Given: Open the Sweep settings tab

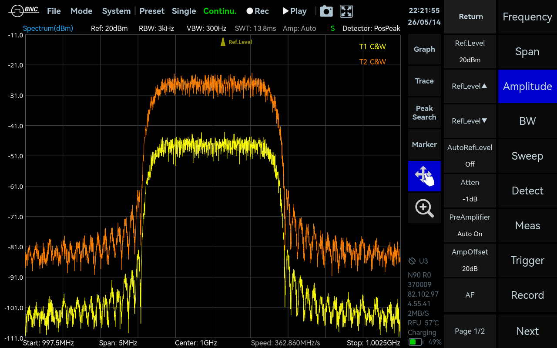Looking at the screenshot, I should pyautogui.click(x=527, y=156).
